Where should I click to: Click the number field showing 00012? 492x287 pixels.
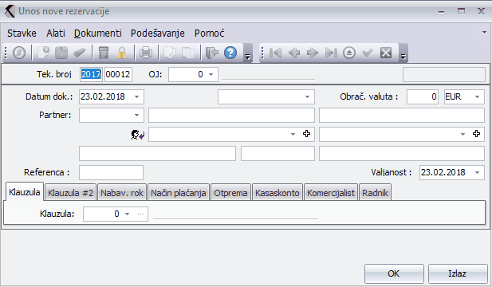pos(118,74)
